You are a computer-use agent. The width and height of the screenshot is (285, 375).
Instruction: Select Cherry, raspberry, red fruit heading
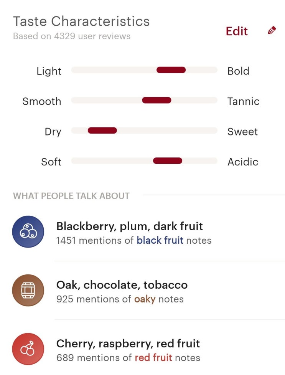[128, 343]
